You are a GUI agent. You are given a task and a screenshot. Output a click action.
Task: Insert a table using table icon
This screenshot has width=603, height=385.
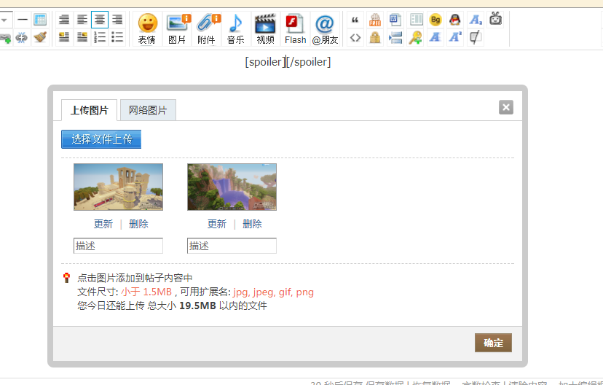40,19
